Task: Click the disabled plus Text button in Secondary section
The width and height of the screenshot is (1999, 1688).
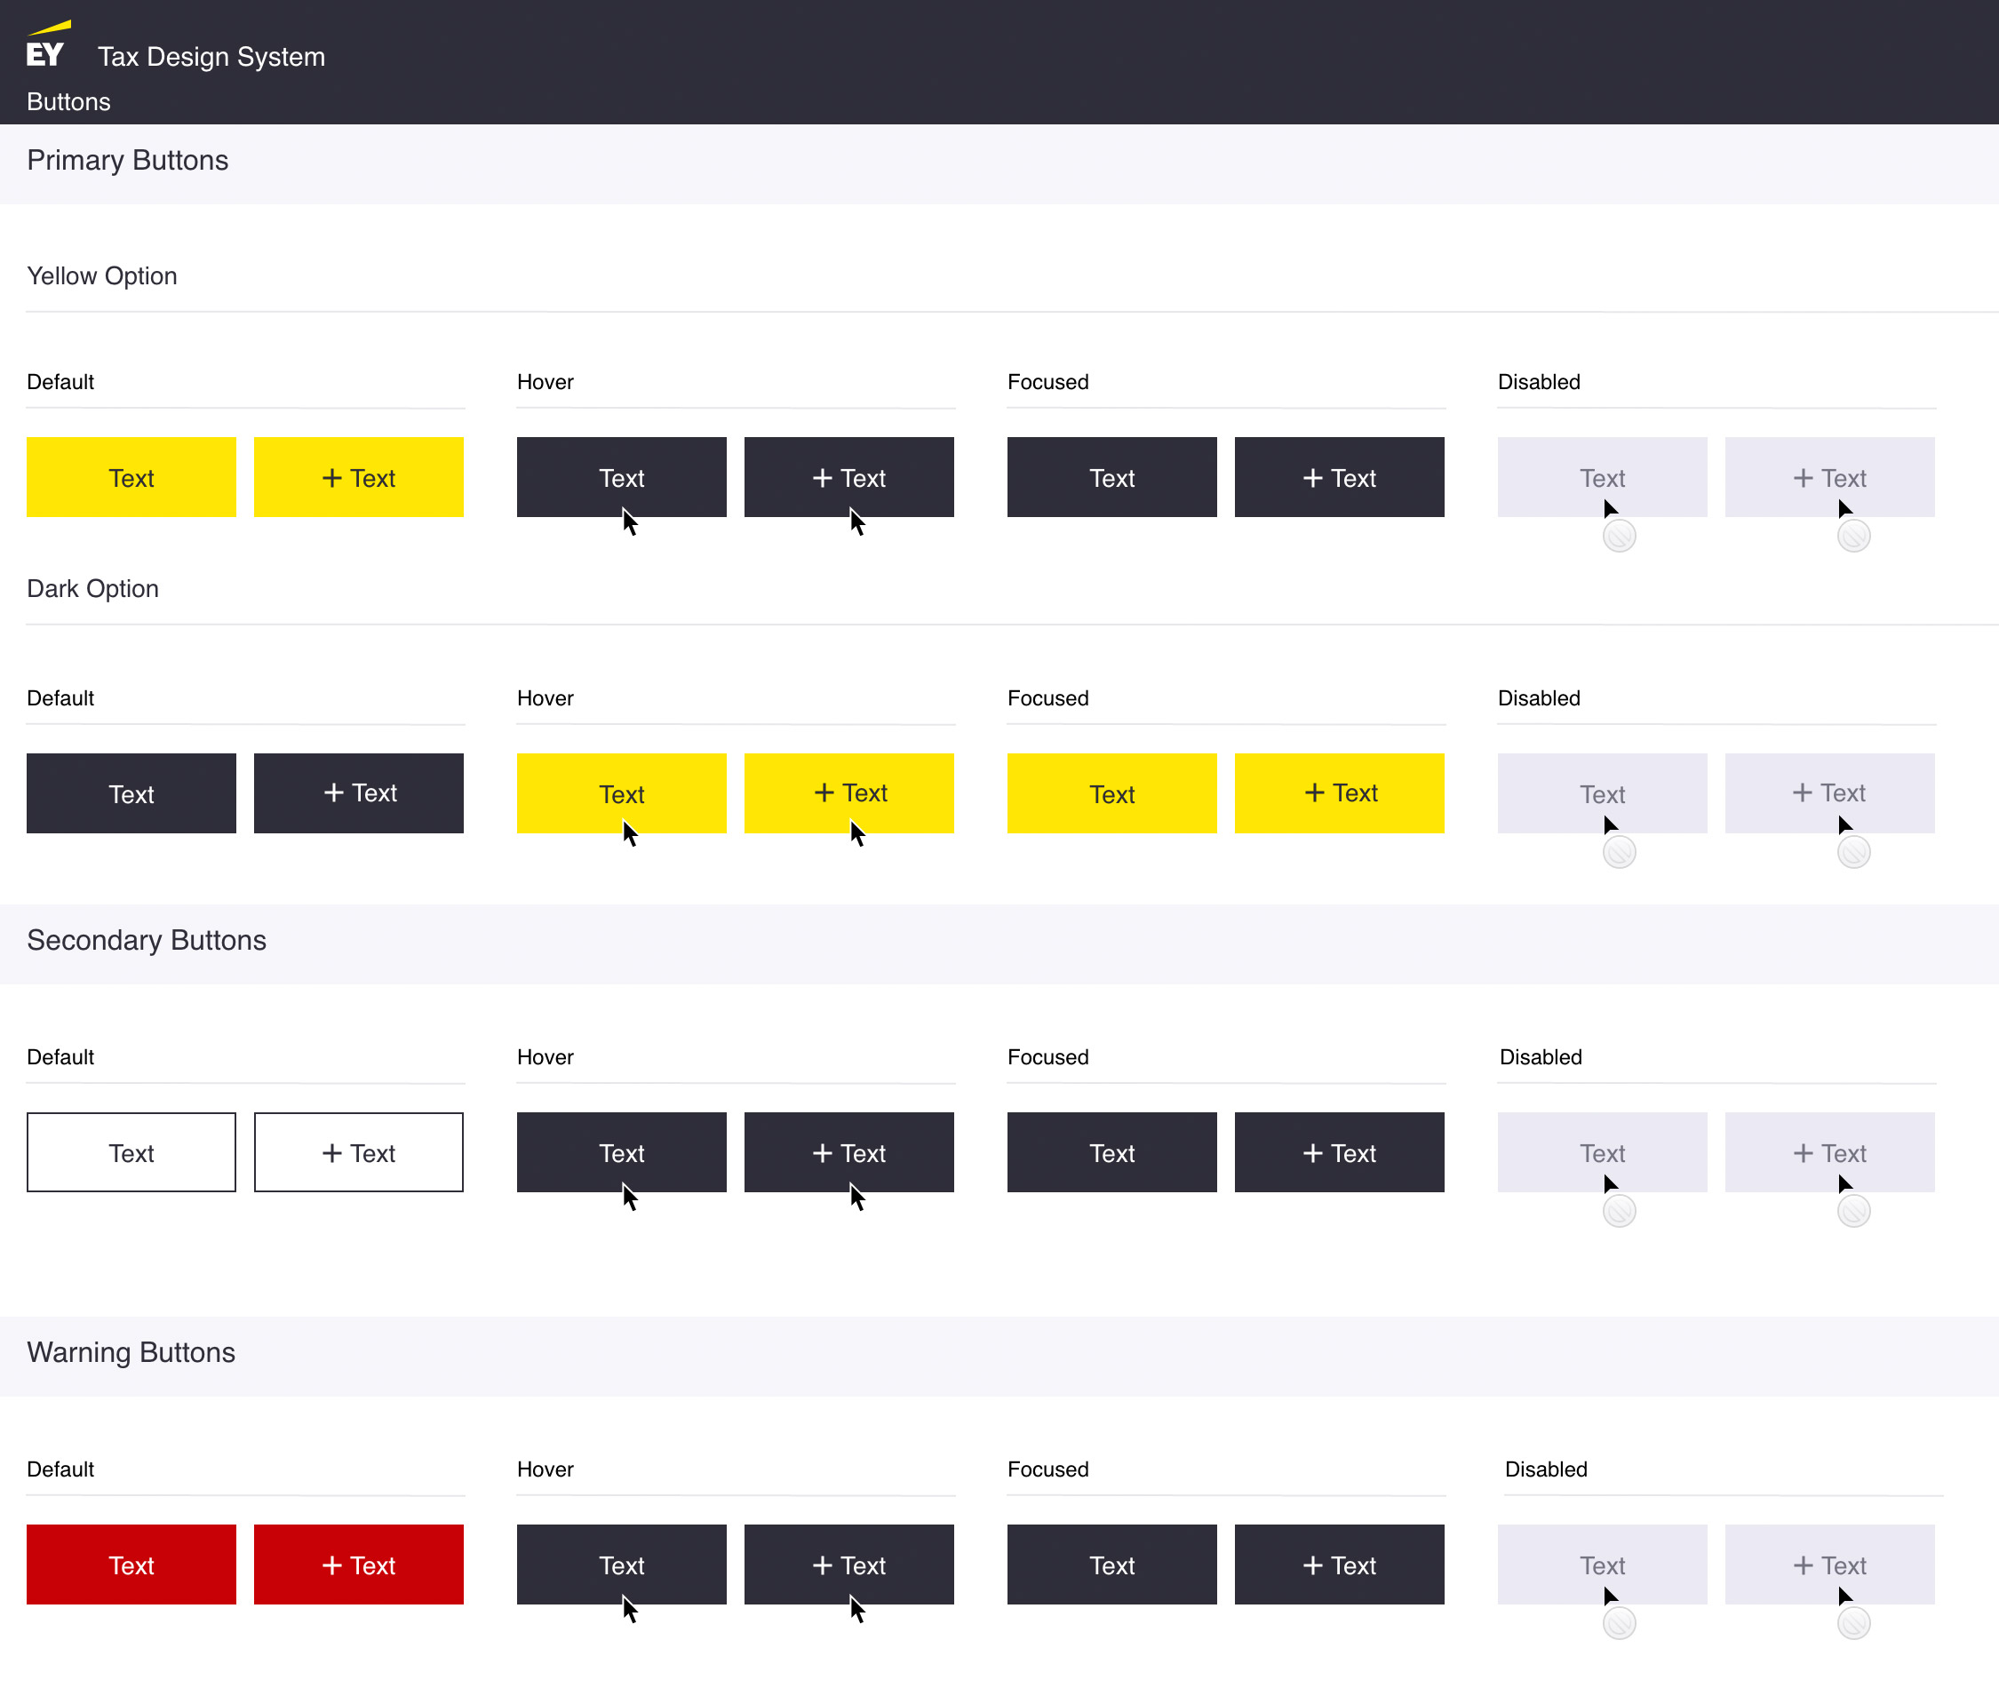Action: [1829, 1152]
